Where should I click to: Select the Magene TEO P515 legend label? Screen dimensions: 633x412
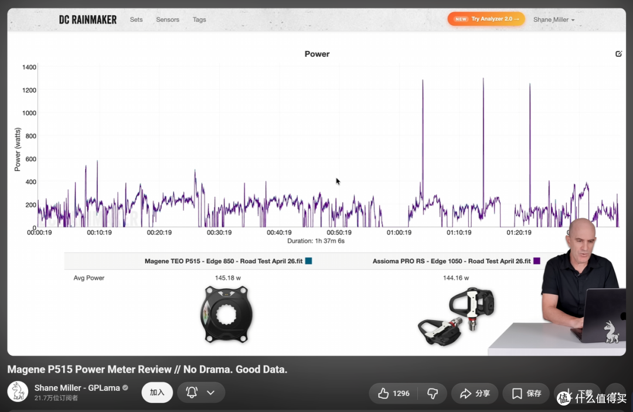point(223,261)
